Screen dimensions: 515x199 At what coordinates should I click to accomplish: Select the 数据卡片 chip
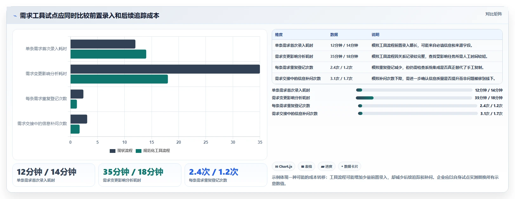tap(349, 166)
